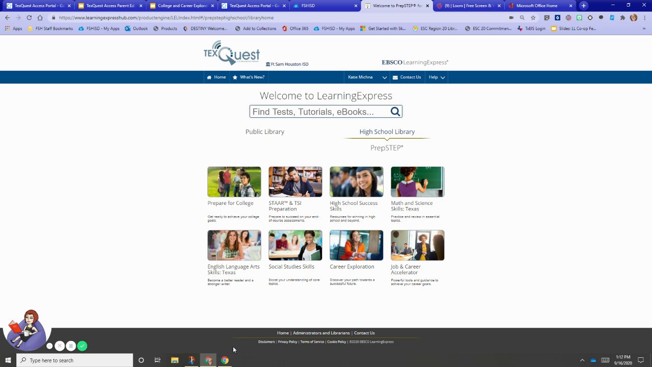The width and height of the screenshot is (652, 367).
Task: Reload the page with refresh icon
Action: [29, 17]
